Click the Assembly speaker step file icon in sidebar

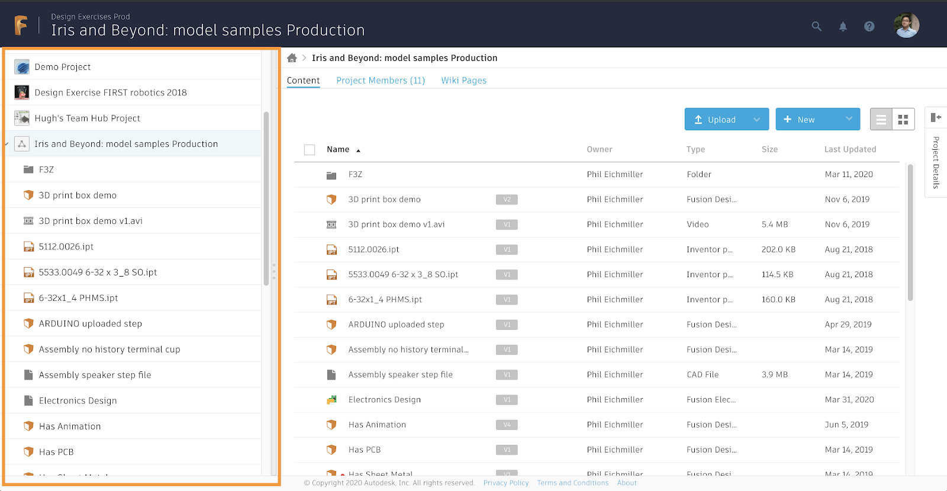[28, 375]
